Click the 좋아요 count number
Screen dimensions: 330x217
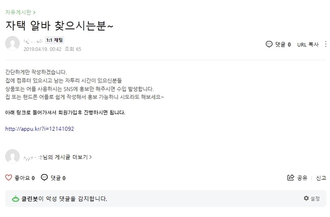pos(33,178)
